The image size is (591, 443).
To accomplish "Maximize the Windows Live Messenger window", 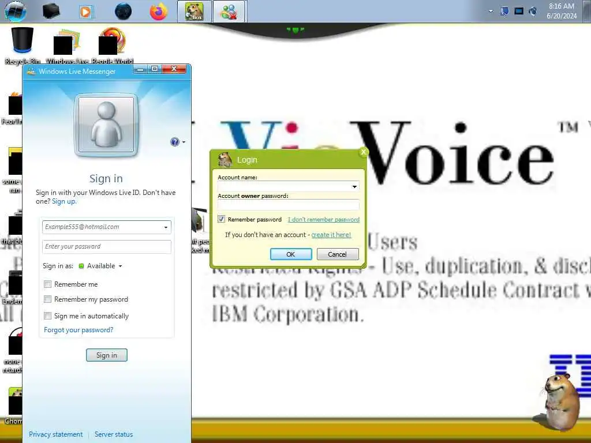I will [x=155, y=69].
